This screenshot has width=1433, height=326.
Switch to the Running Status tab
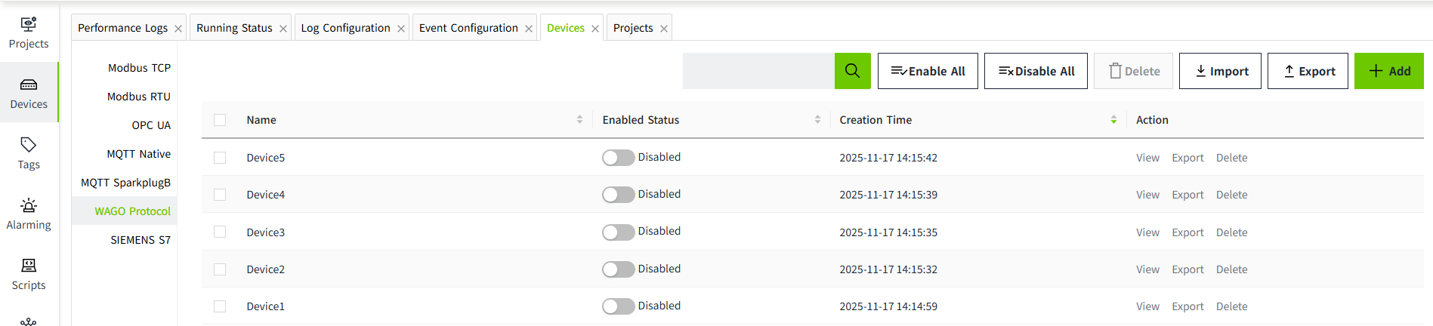234,28
